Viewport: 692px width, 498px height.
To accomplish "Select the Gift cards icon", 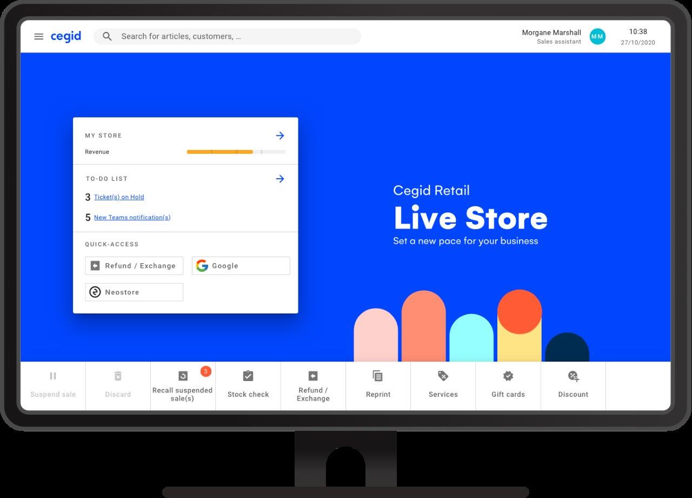I will 508,376.
